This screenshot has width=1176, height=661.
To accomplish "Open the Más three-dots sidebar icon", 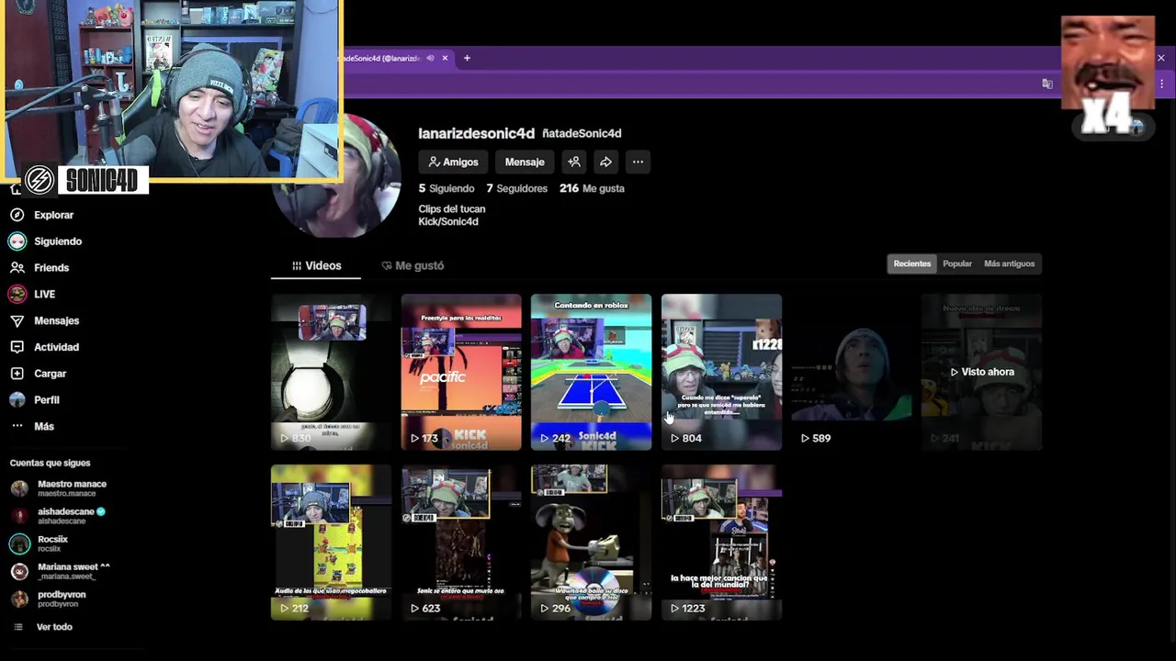I will pos(17,427).
